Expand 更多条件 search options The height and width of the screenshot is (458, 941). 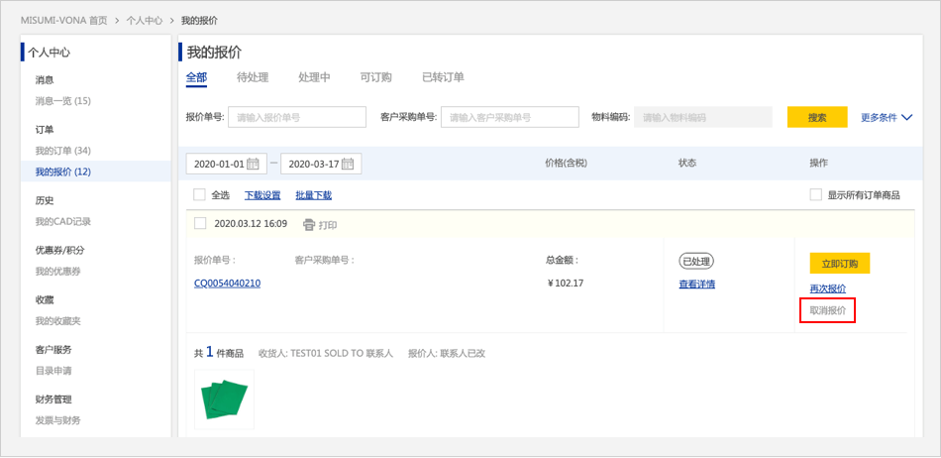coord(886,117)
